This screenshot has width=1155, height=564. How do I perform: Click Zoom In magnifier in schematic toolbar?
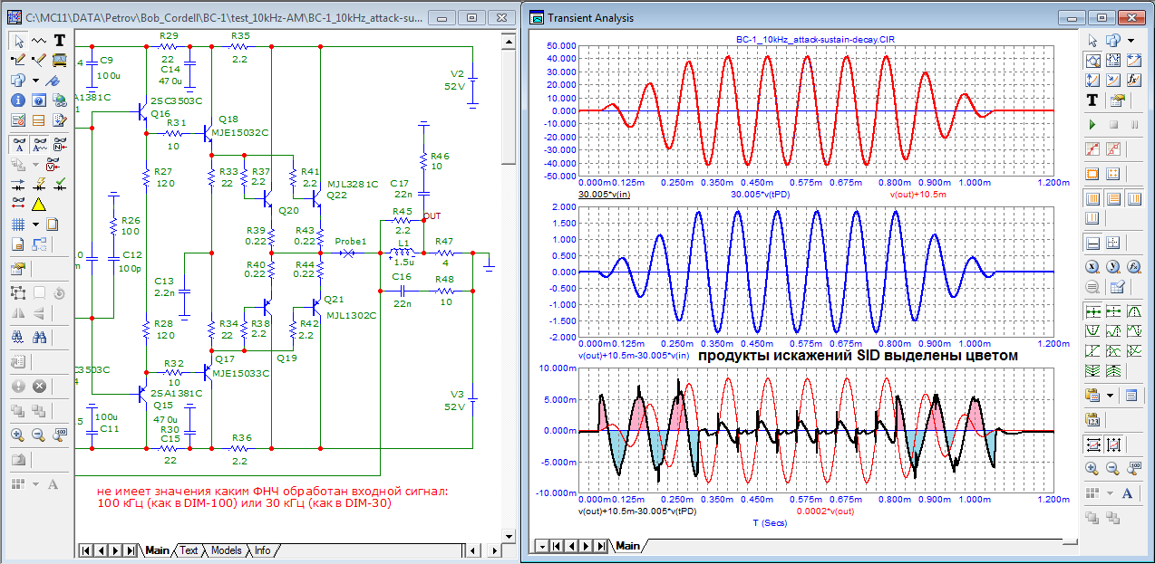click(17, 434)
